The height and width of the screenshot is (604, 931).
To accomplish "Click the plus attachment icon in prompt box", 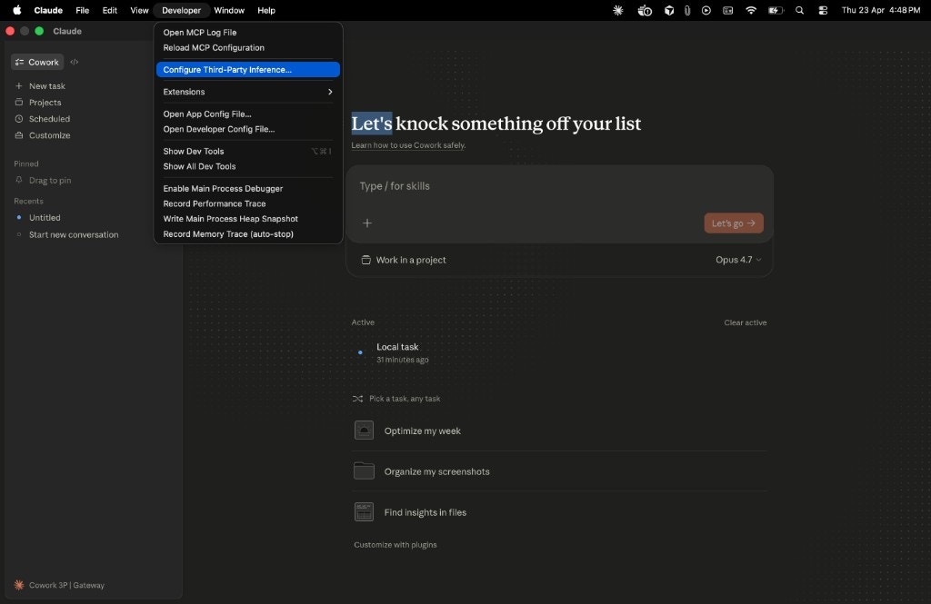I will 367,223.
